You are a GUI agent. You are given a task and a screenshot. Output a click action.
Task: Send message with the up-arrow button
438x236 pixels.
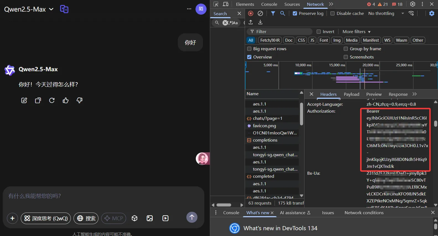[192, 217]
